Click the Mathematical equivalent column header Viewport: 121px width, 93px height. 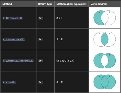coord(71,4)
